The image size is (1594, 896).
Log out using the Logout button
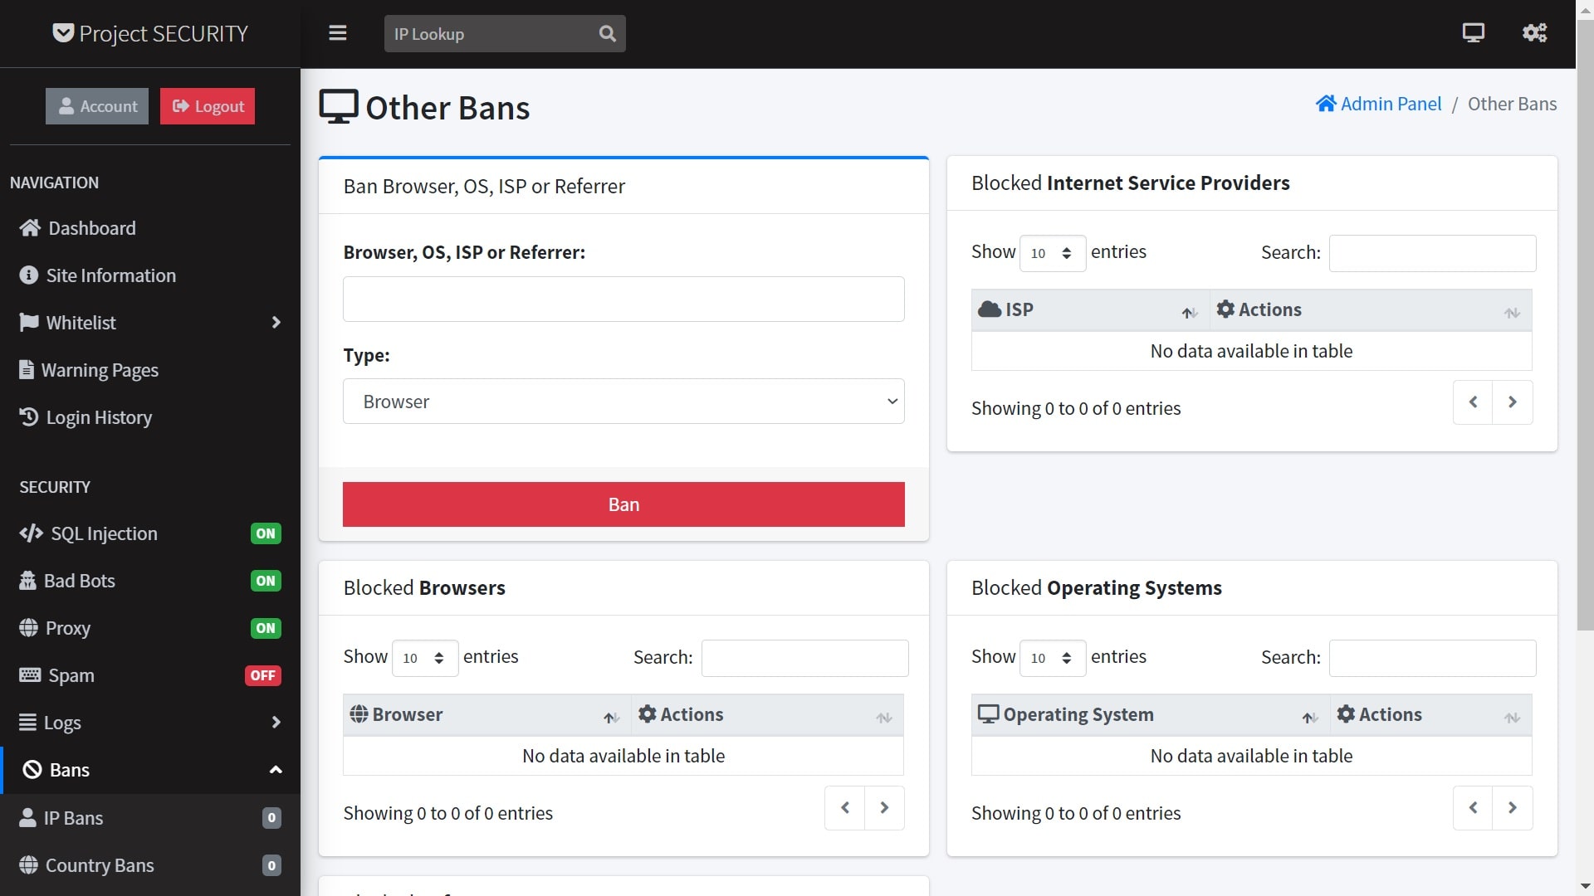207,105
